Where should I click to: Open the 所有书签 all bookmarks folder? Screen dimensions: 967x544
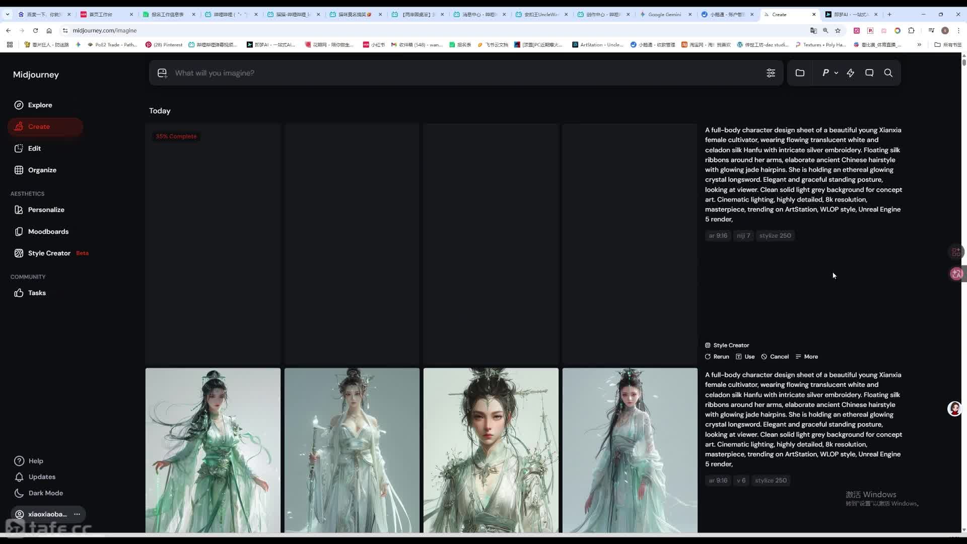coord(948,45)
